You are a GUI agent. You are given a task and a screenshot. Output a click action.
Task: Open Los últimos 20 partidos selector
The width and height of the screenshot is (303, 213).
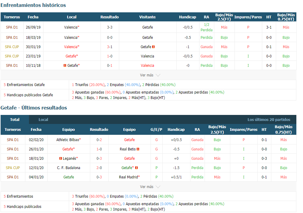click(269, 120)
